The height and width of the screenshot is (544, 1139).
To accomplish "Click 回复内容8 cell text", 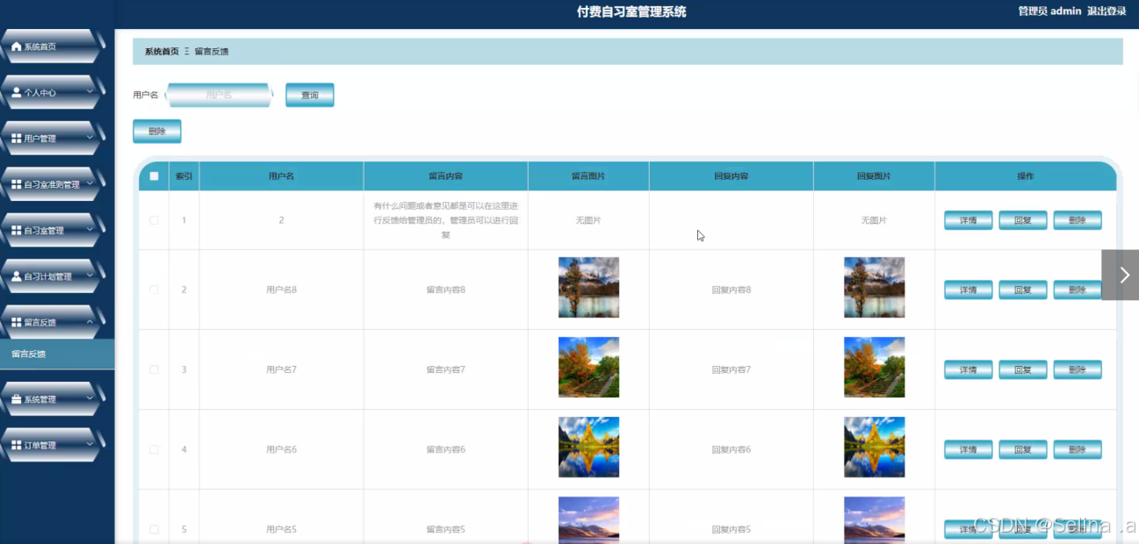I will [x=732, y=290].
